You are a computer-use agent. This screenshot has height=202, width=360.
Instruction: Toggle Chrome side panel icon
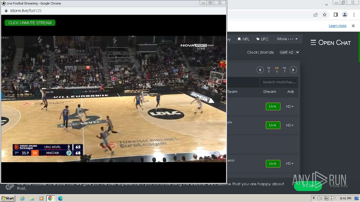pyautogui.click(x=336, y=15)
